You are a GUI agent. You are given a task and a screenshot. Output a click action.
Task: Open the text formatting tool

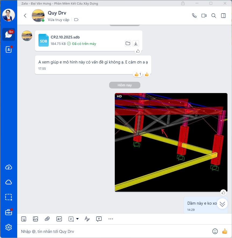[x=87, y=219]
